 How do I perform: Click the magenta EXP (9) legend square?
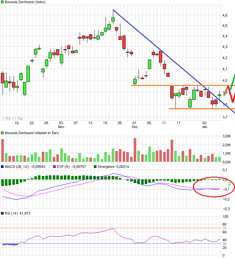(x=54, y=167)
